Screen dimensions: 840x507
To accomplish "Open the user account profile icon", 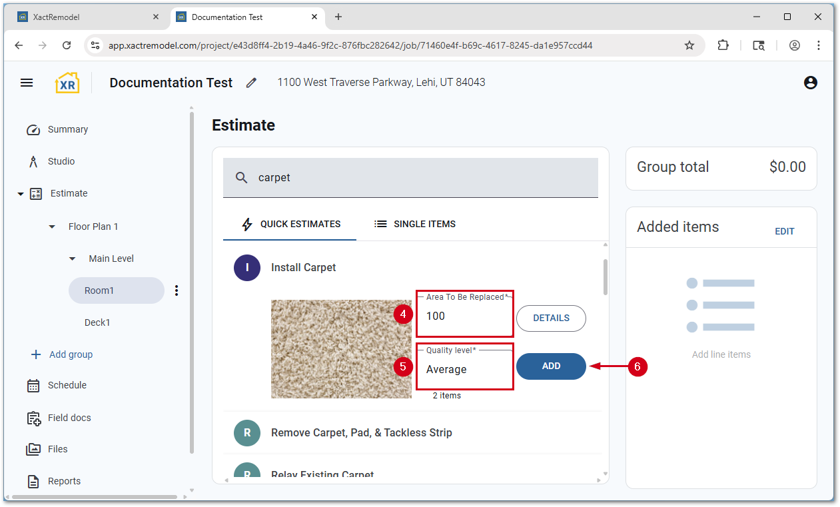I will click(810, 83).
